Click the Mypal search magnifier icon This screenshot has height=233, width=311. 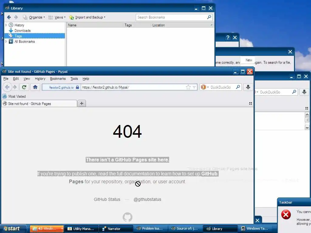238,87
